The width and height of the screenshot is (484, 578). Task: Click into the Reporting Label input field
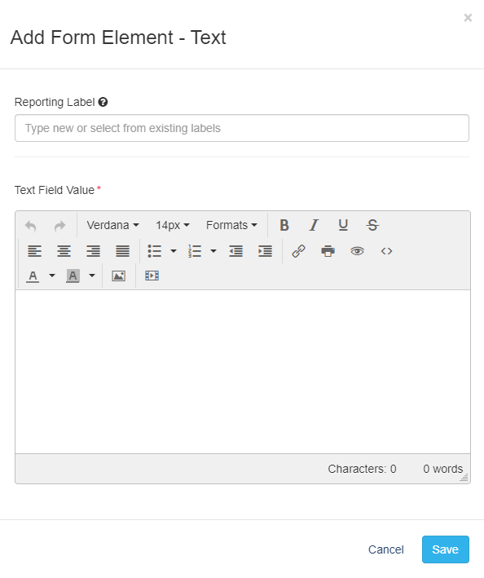tap(242, 128)
